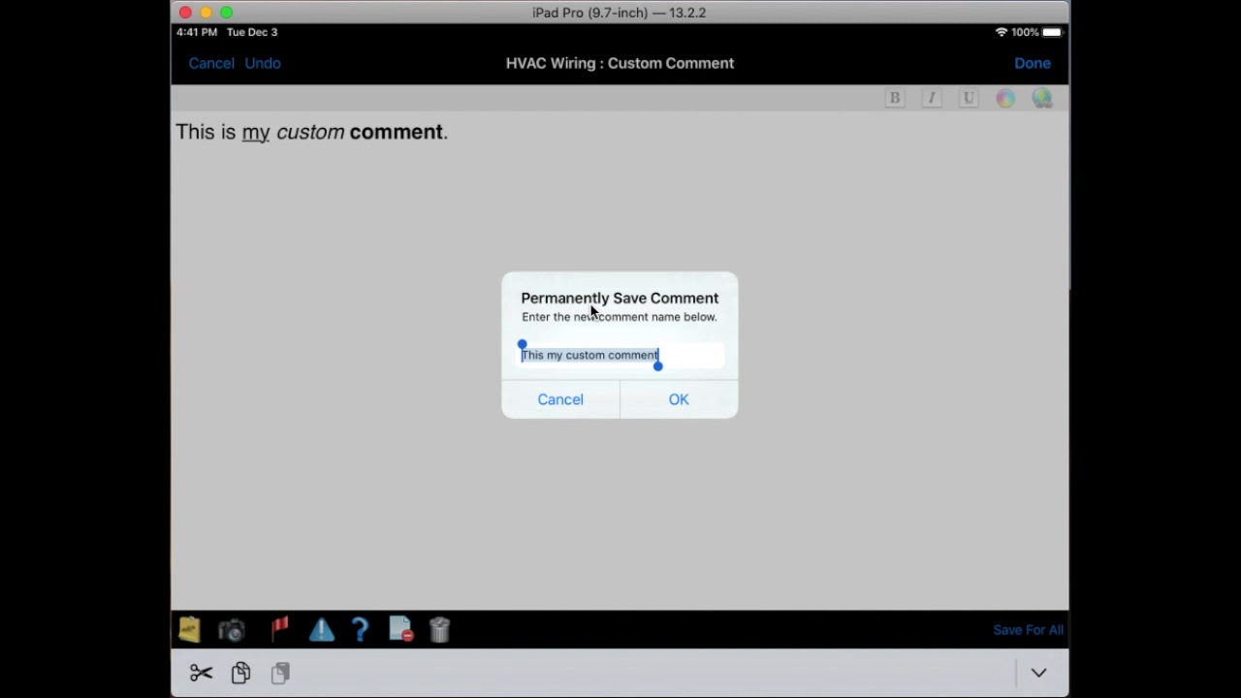Tap Undo in the top bar
The image size is (1241, 698).
tap(263, 63)
